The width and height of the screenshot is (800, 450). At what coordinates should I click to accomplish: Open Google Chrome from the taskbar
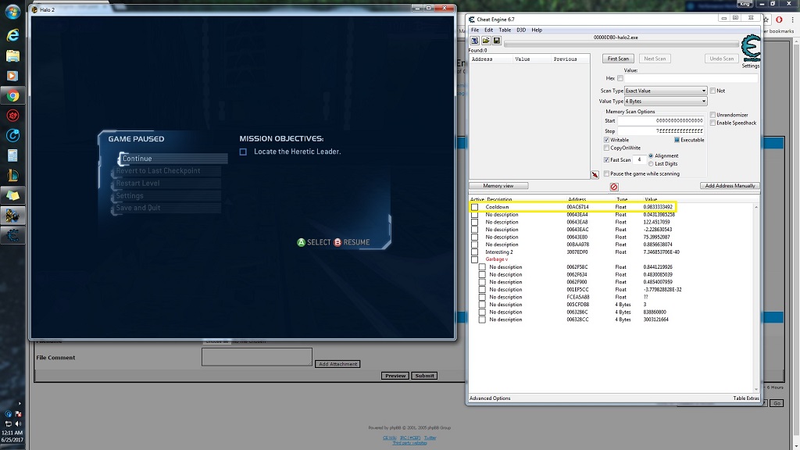tap(12, 96)
